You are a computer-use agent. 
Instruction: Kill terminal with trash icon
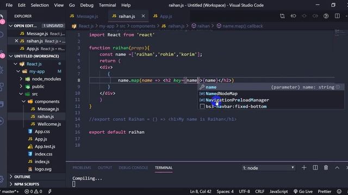pos(326,168)
